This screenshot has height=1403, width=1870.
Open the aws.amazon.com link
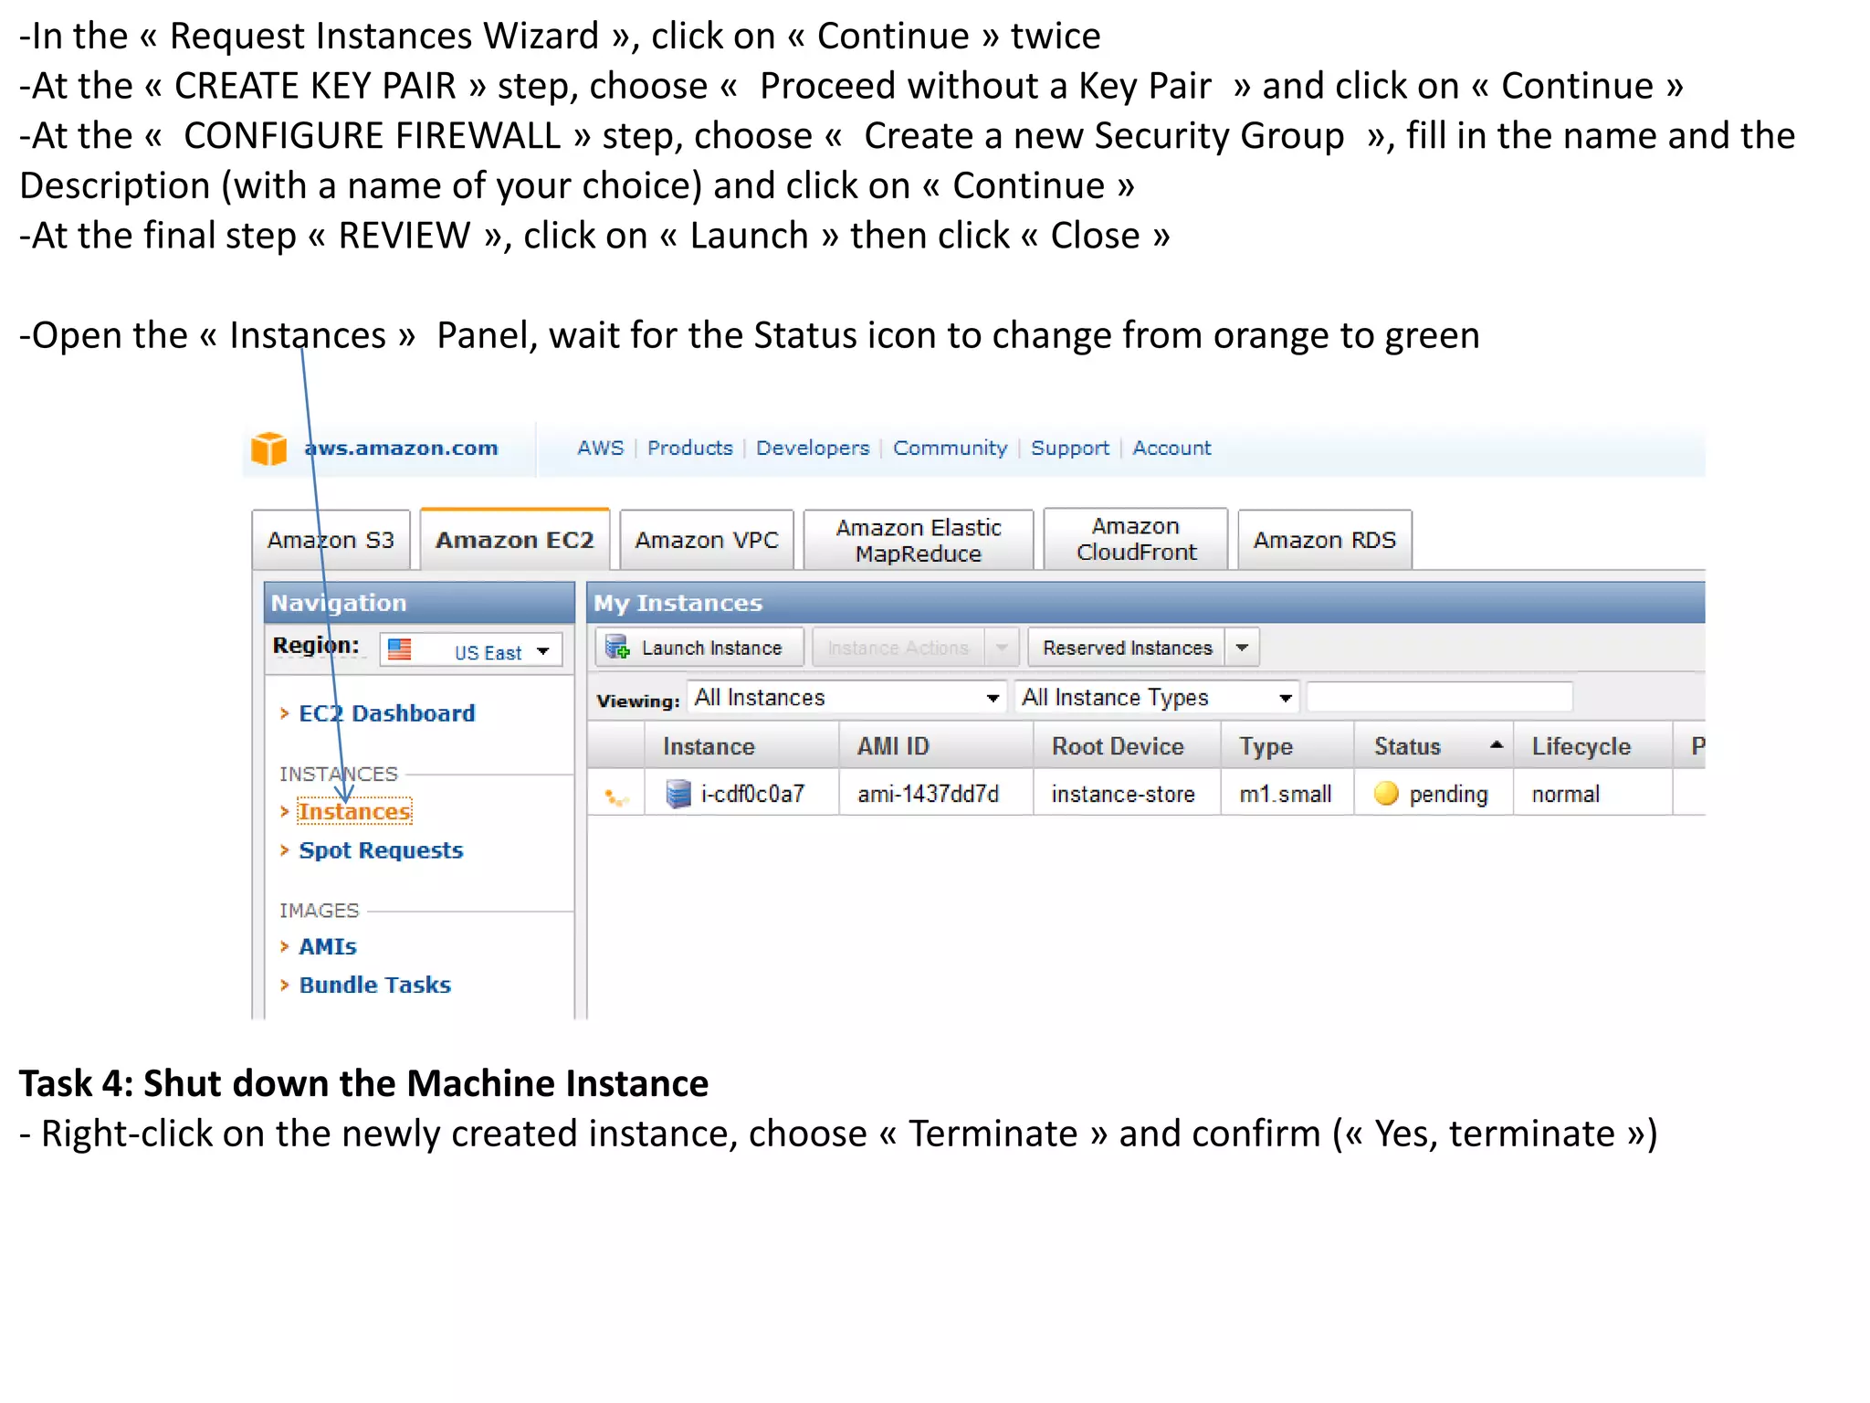point(401,448)
